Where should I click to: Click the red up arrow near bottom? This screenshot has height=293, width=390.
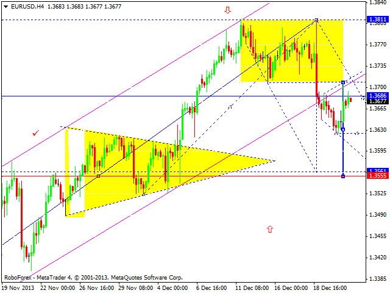(270, 229)
